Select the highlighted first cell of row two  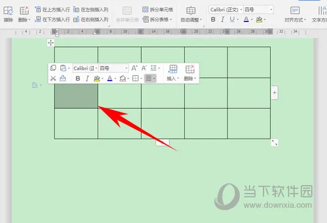click(x=76, y=96)
